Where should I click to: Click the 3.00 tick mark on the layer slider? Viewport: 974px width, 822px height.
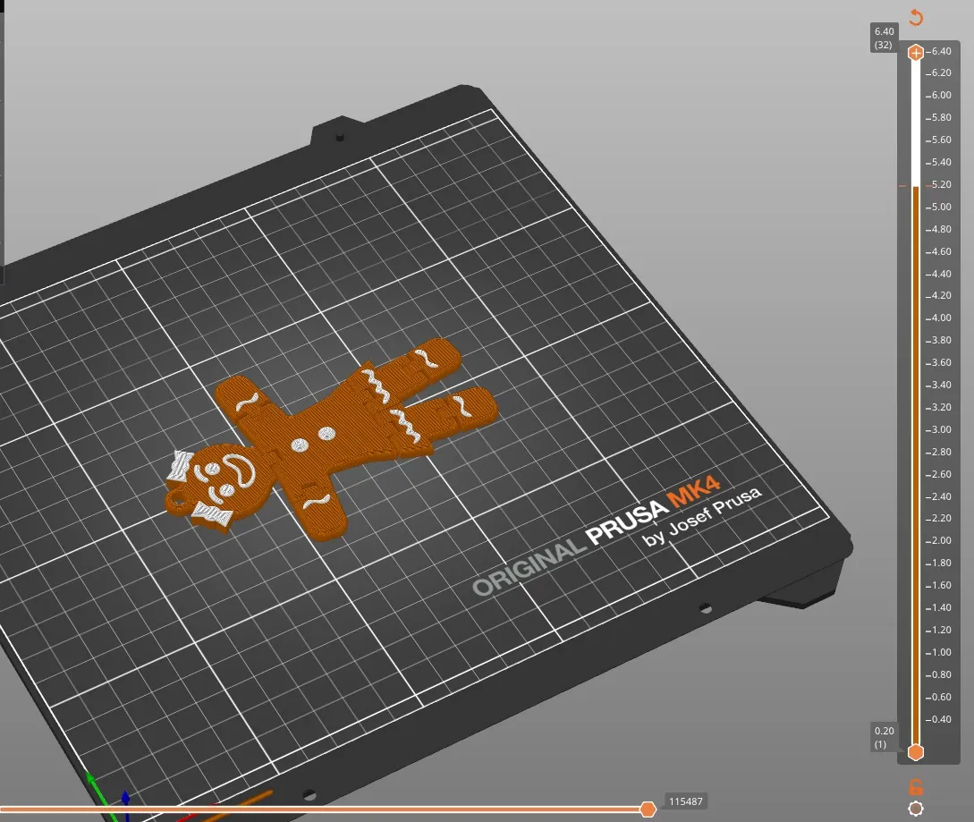coord(936,429)
